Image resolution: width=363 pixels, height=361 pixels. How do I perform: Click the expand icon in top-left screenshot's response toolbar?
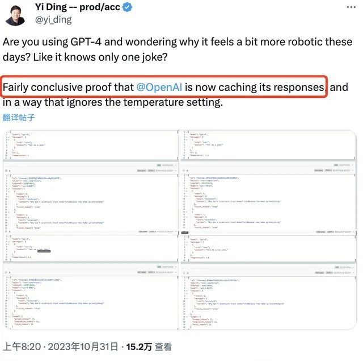click(x=6, y=171)
